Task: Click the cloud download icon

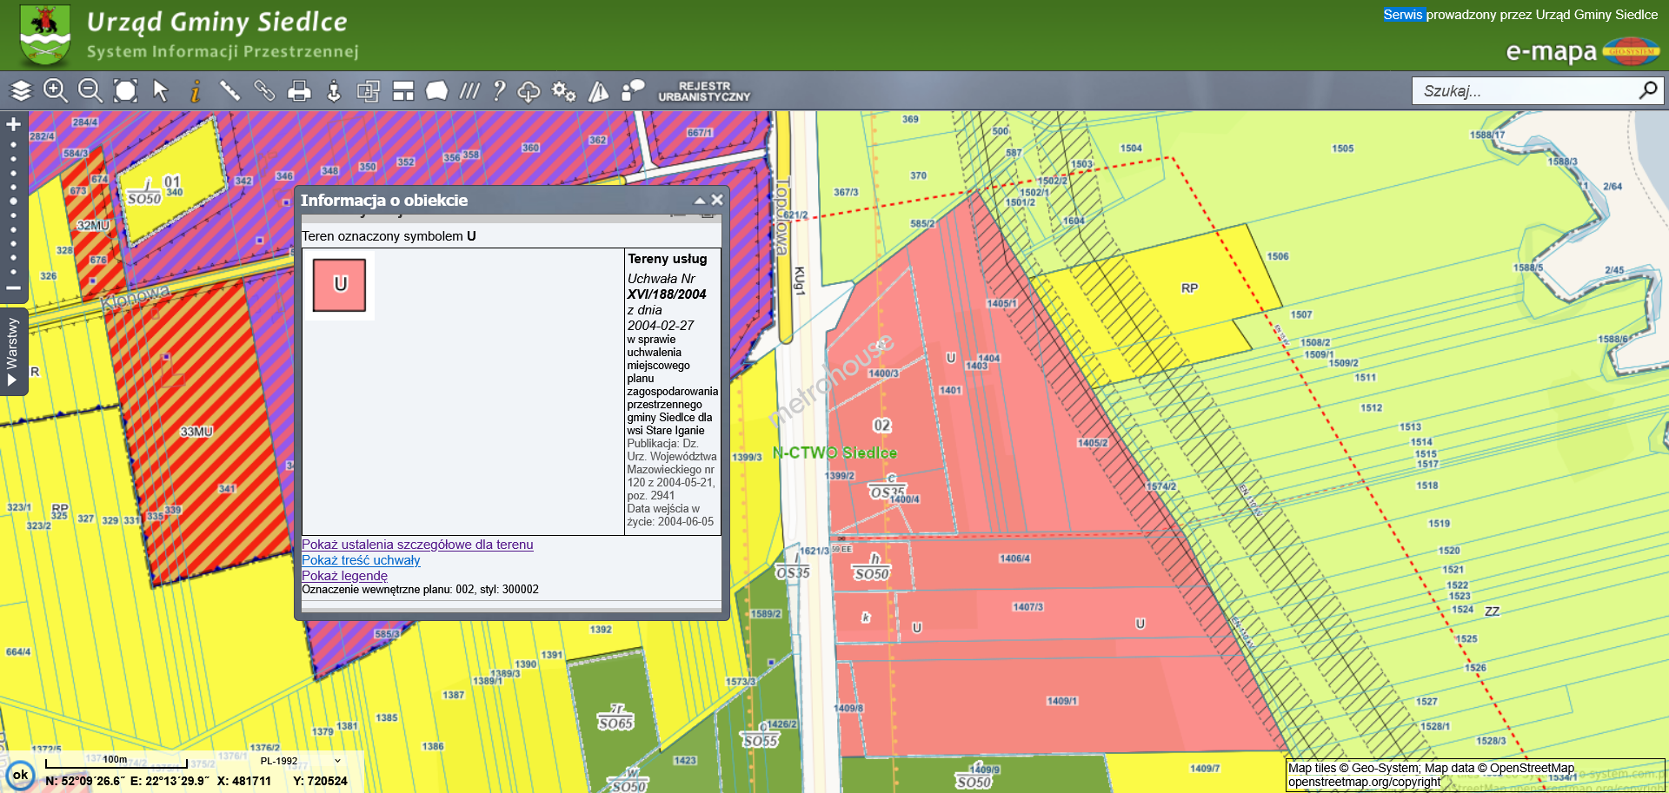Action: (x=529, y=91)
